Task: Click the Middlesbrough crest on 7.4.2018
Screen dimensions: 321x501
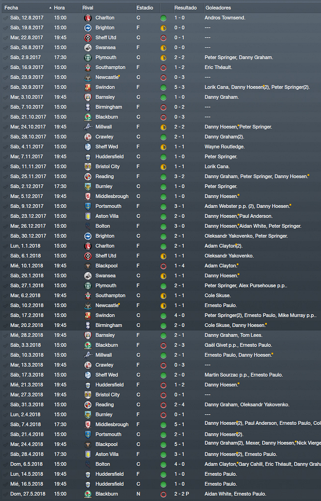Action: (x=88, y=424)
